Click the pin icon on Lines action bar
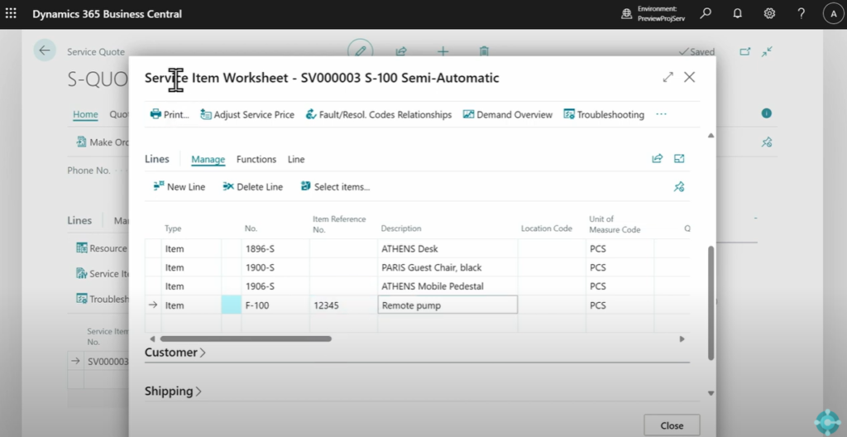 679,186
